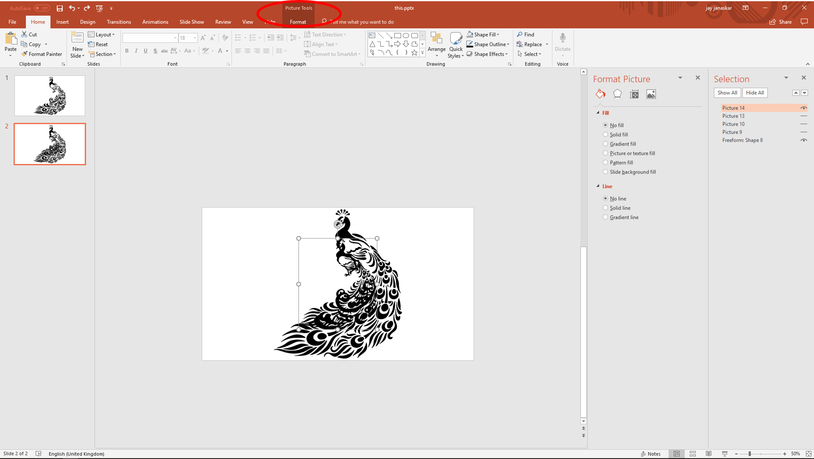Open the Shape Fill dropdown arrow

pyautogui.click(x=498, y=35)
